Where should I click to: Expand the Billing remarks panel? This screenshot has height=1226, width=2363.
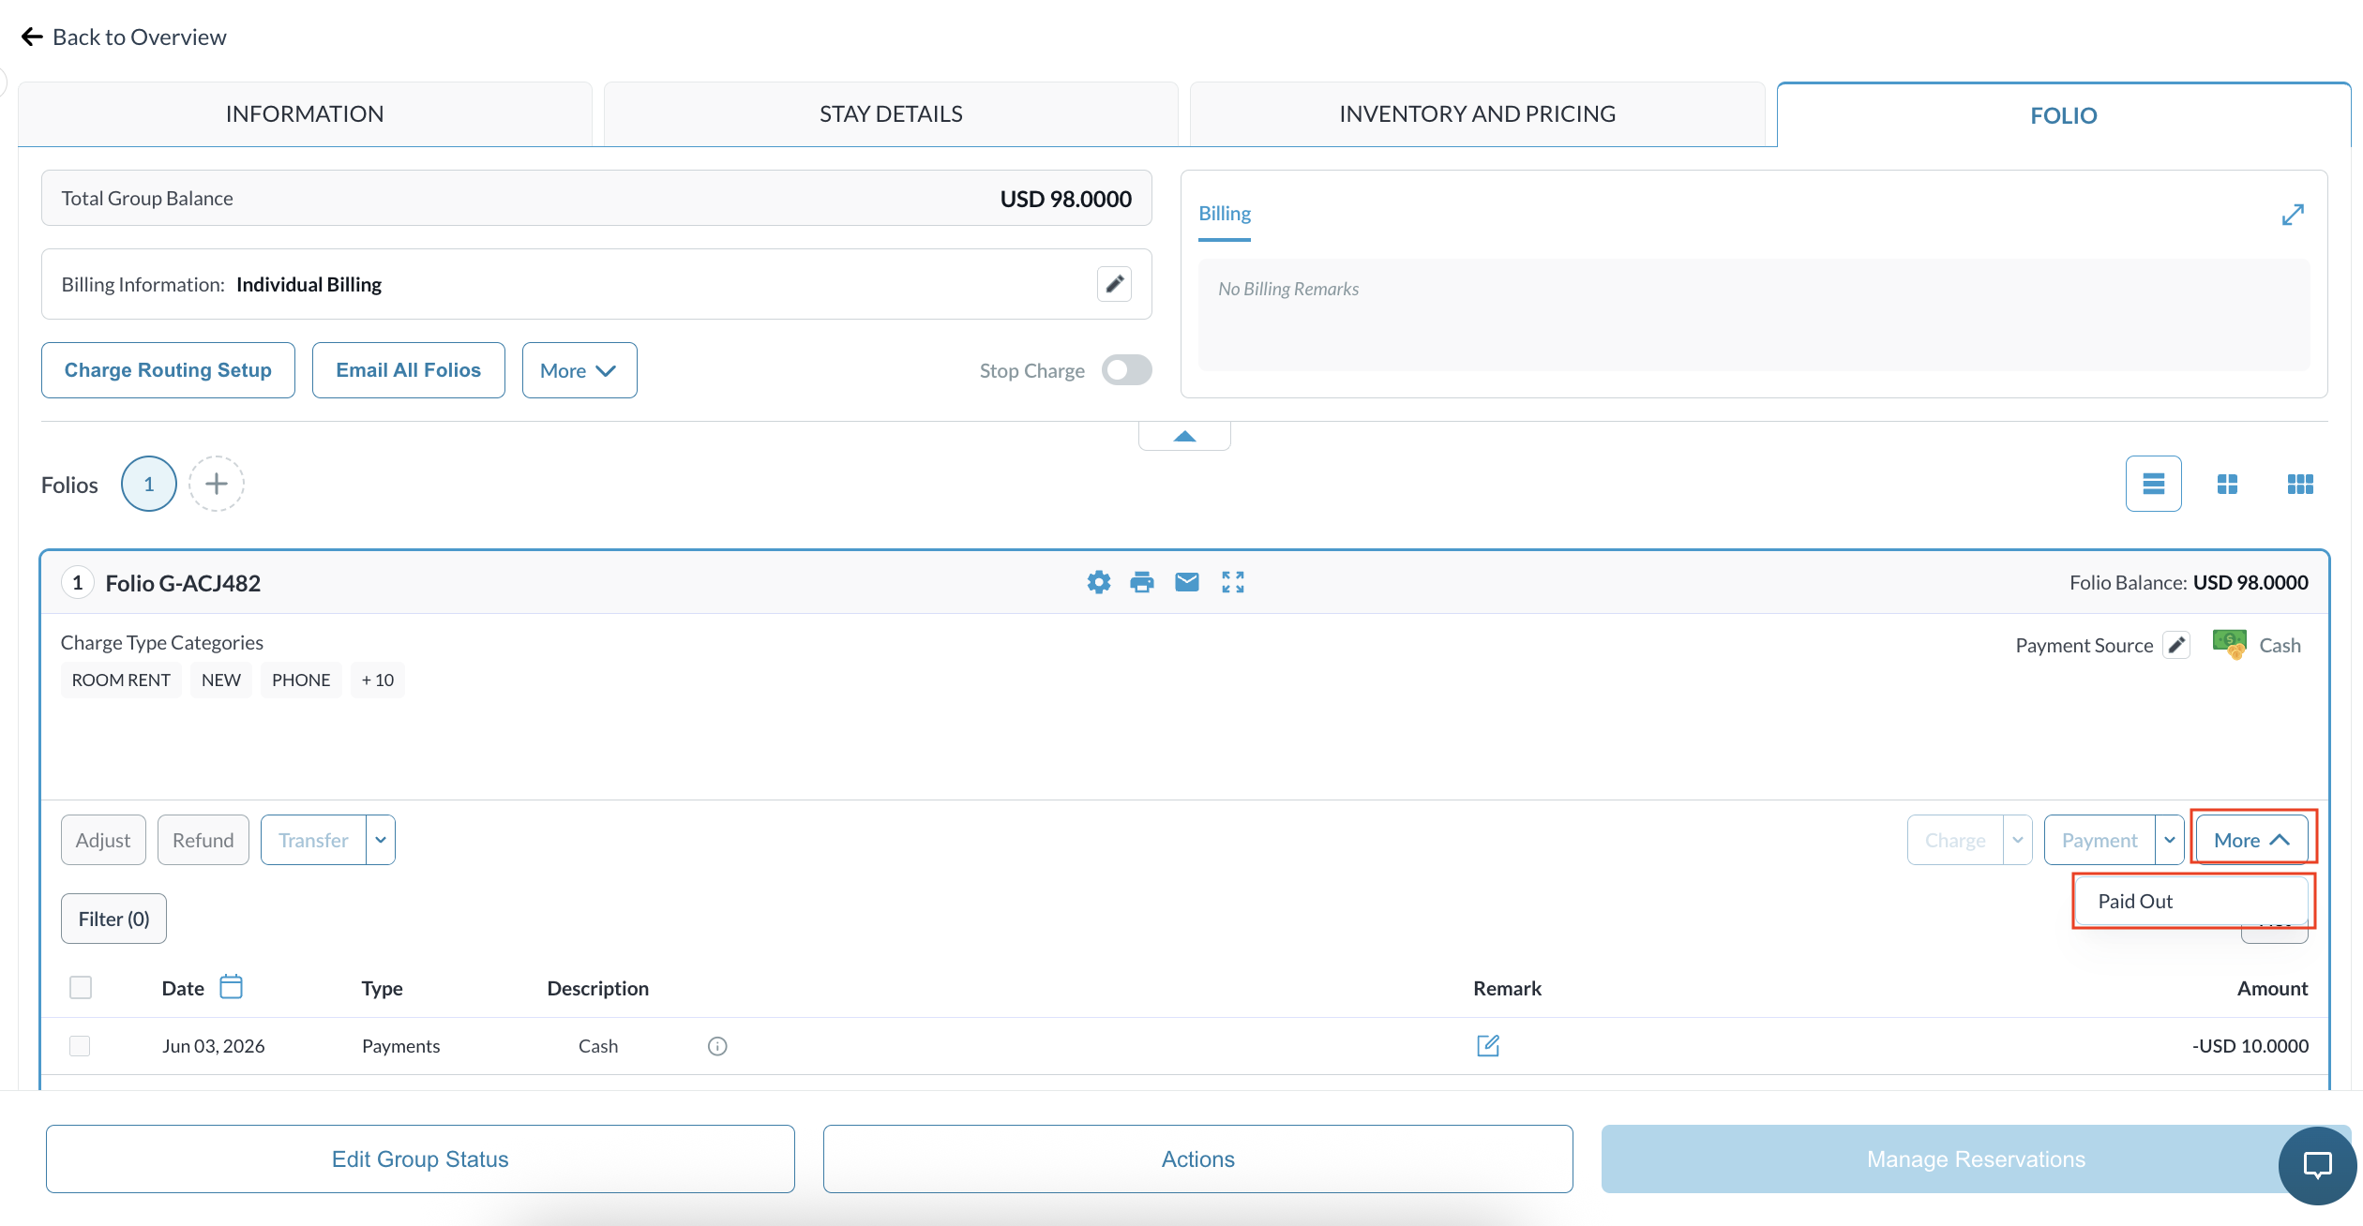pos(2293,215)
